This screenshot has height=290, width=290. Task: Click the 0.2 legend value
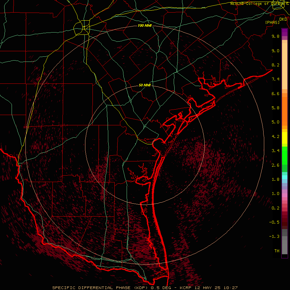click(x=275, y=208)
